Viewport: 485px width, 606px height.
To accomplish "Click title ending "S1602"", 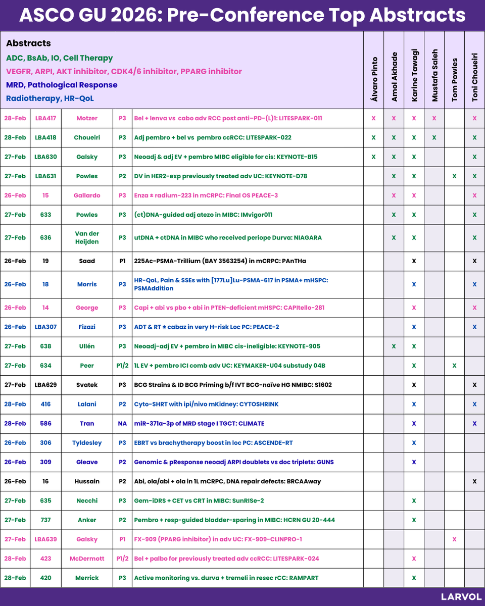I will (232, 385).
